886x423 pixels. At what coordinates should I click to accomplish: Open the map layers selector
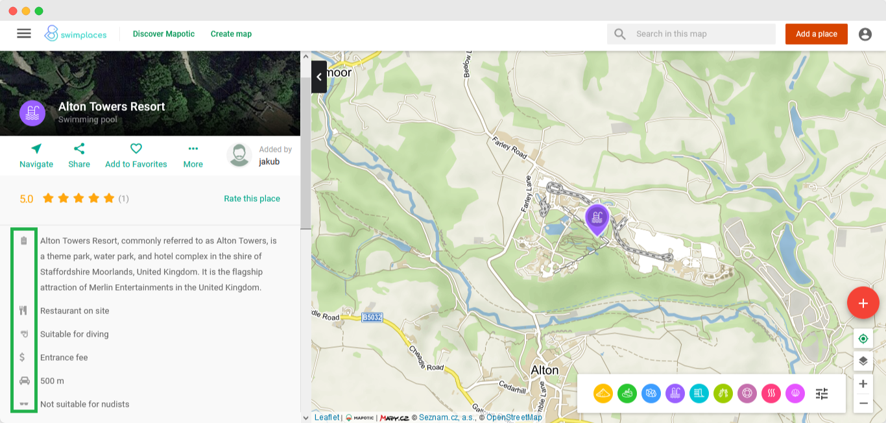click(863, 361)
